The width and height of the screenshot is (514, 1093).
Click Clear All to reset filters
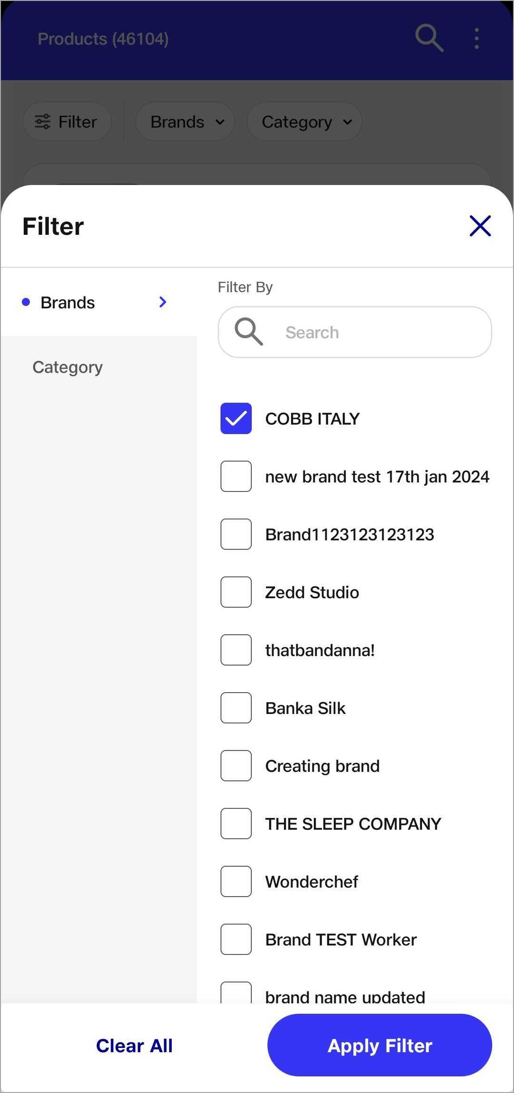pyautogui.click(x=134, y=1046)
